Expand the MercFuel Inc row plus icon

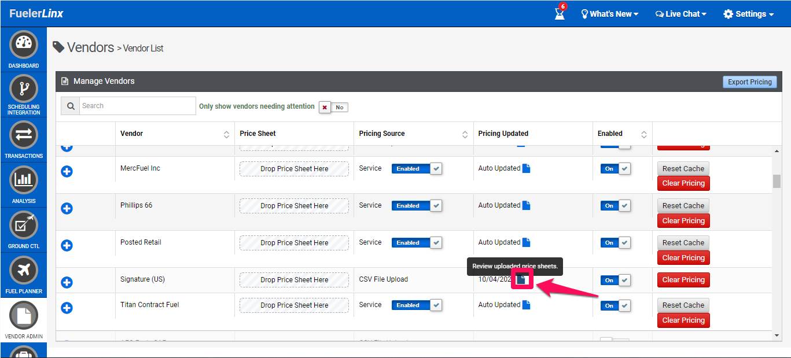67,171
